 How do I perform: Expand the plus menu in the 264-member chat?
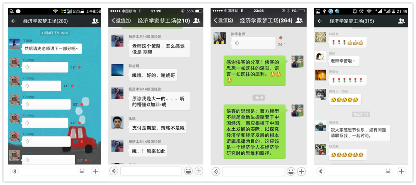301,171
